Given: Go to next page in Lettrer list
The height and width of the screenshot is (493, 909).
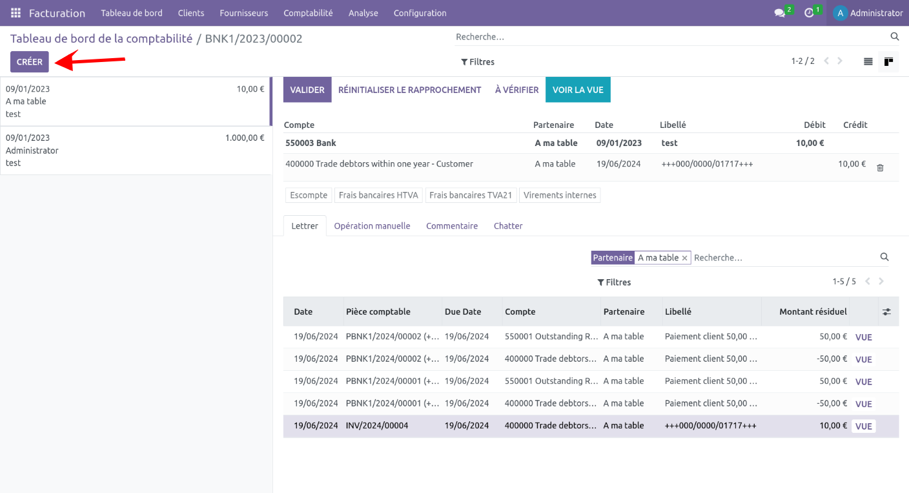Looking at the screenshot, I should click(x=881, y=282).
